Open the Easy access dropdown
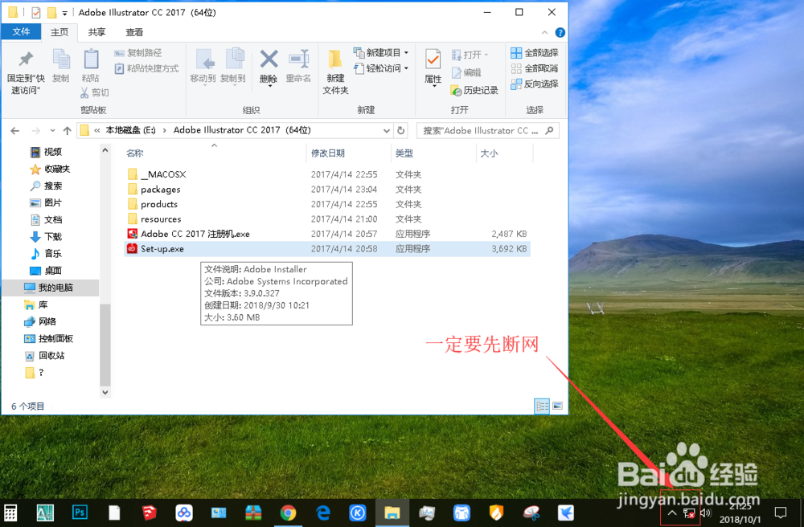The width and height of the screenshot is (804, 527). (380, 68)
